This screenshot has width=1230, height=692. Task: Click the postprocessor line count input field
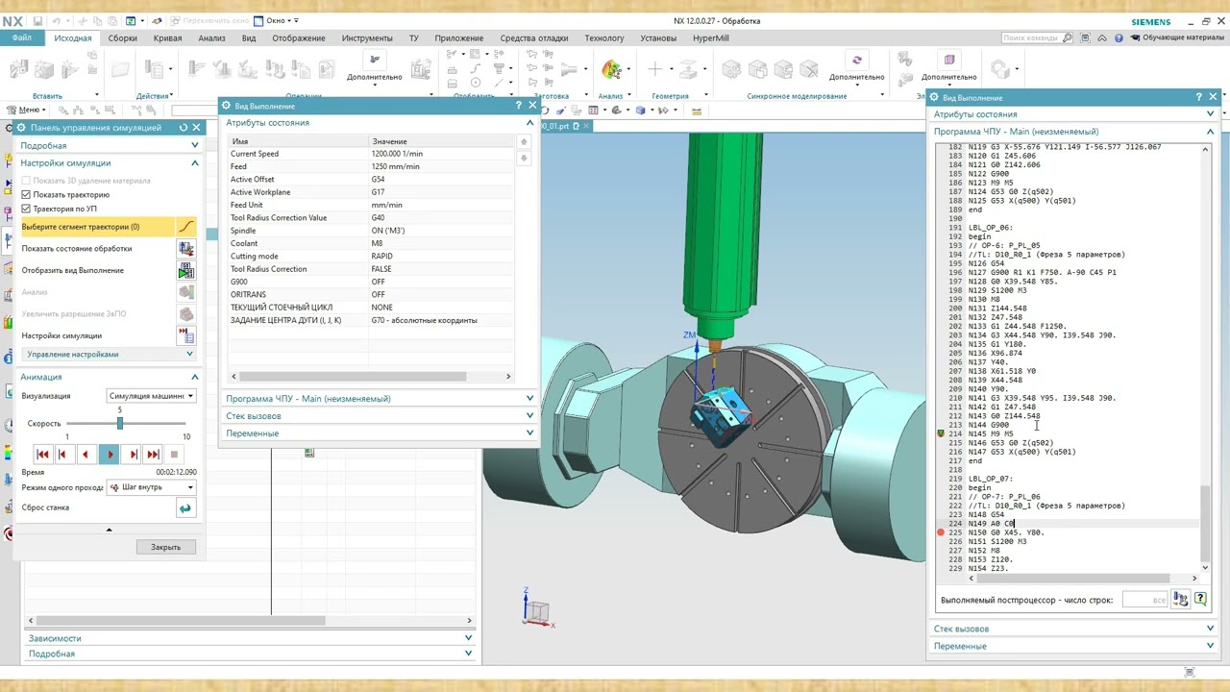click(x=1145, y=600)
